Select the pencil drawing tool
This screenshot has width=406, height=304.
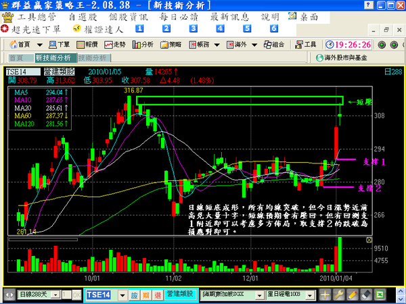pos(352,295)
